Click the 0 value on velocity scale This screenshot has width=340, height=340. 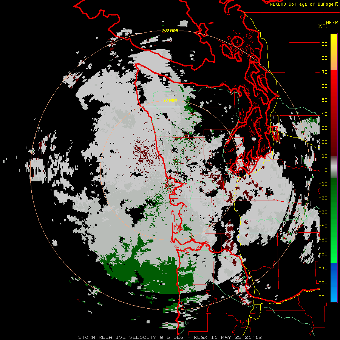(326, 170)
